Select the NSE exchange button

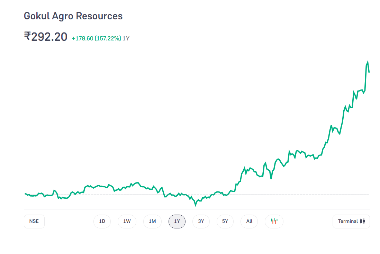click(34, 221)
